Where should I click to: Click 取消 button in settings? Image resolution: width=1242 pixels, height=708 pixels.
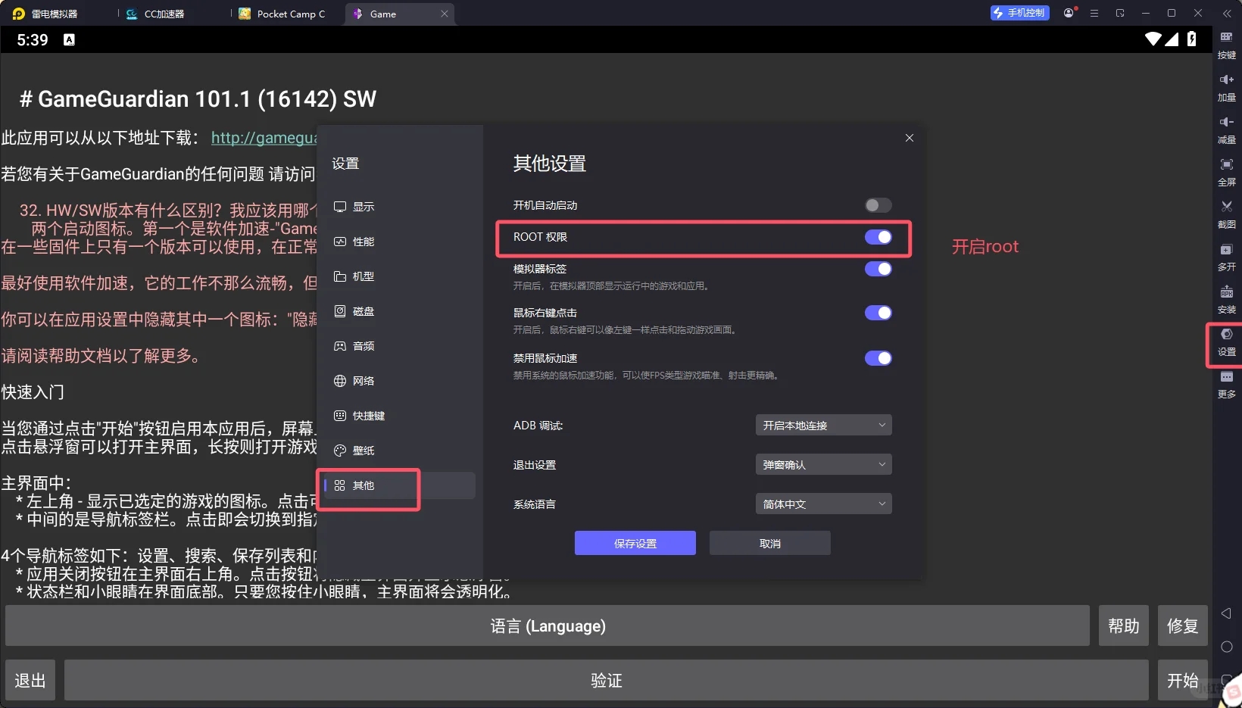(770, 543)
